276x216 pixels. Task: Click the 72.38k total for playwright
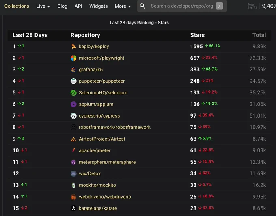point(258,58)
